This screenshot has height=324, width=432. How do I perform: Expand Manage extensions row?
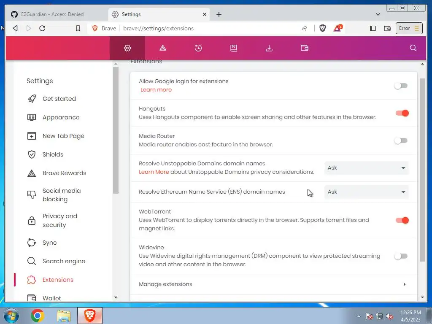(274, 284)
